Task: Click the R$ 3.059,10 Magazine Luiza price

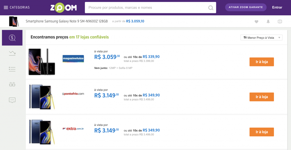Action: [107, 57]
